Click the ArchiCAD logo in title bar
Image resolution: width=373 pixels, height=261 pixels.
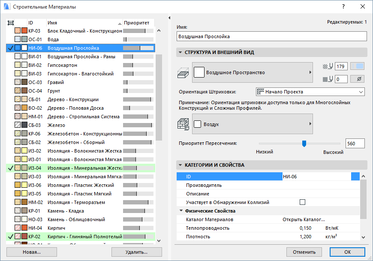tap(7, 6)
